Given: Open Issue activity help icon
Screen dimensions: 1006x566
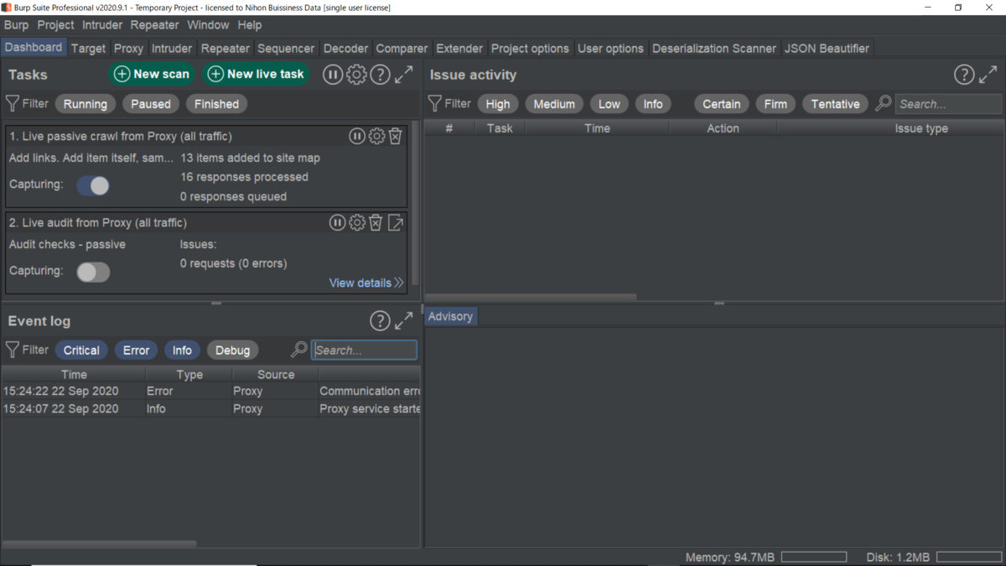Looking at the screenshot, I should click(x=964, y=75).
